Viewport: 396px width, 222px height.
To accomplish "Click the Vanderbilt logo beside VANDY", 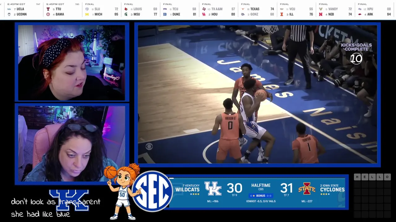I will (321, 9).
